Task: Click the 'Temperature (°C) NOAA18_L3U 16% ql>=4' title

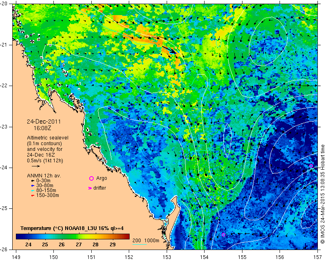Action: click(x=72, y=228)
